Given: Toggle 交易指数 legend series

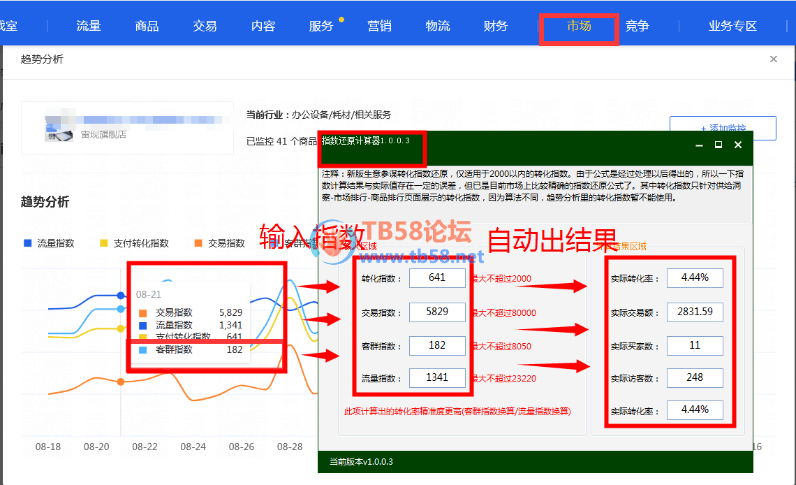Looking at the screenshot, I should (220, 243).
